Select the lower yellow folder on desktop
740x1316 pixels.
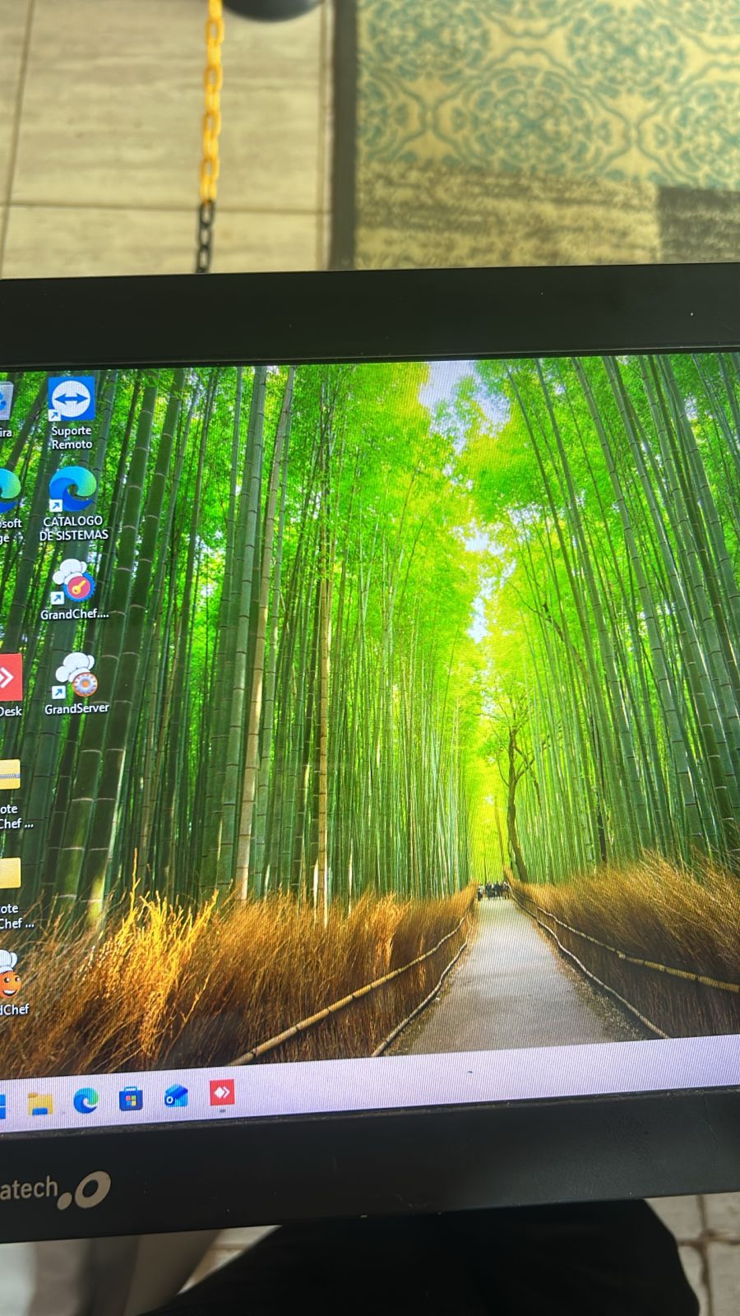point(8,873)
